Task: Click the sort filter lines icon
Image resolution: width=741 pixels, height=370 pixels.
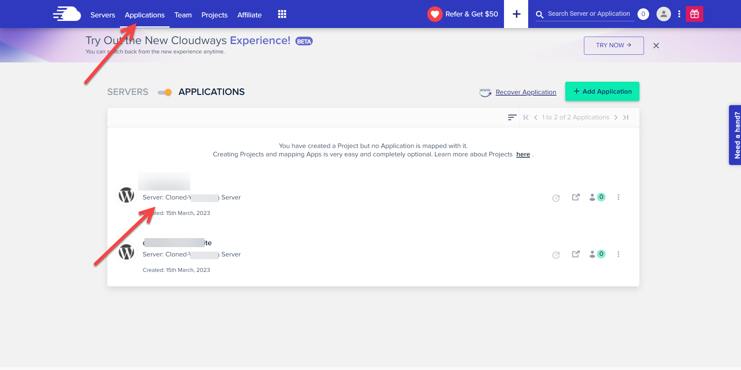Action: click(512, 117)
